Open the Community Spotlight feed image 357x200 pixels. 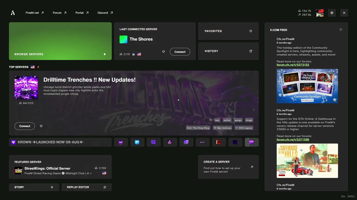[x=307, y=86]
